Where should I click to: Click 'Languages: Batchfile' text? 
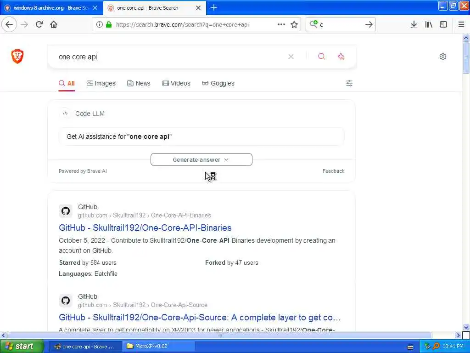(88, 274)
